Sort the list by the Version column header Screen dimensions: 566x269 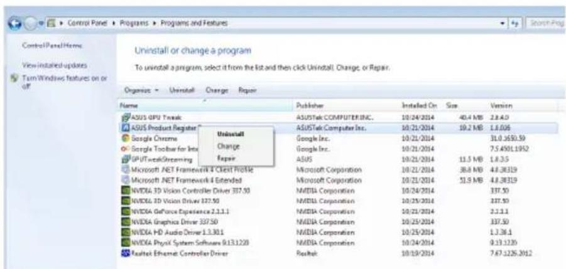coord(523,106)
